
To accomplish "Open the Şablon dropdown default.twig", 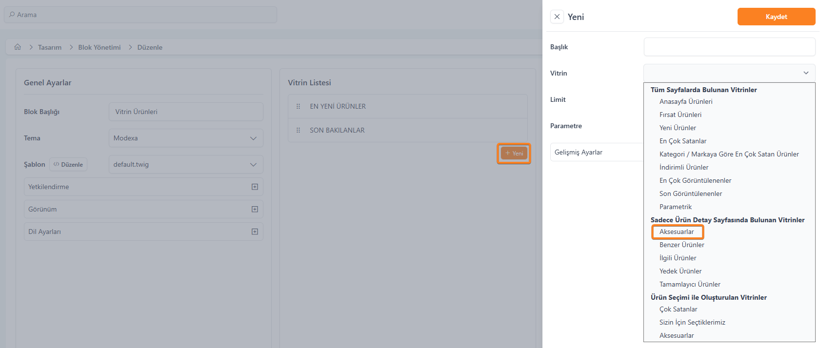I will (185, 164).
